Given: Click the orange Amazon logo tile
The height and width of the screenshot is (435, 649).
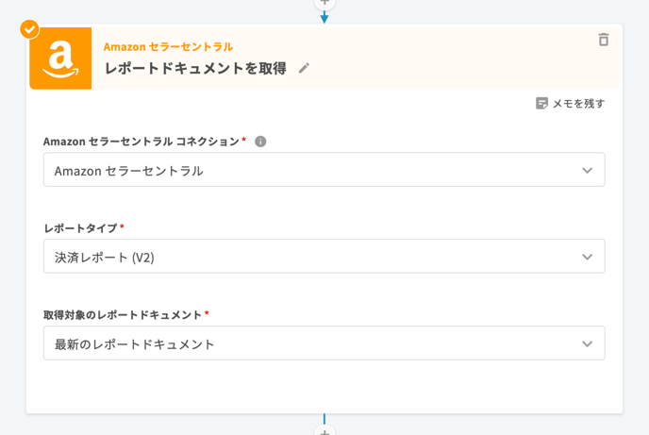Looking at the screenshot, I should (60, 59).
